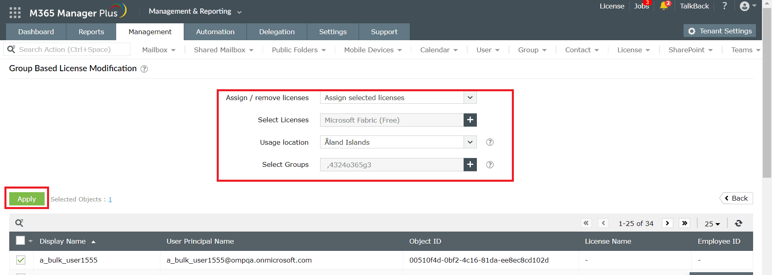Click the Back button
The image size is (772, 275).
(736, 198)
